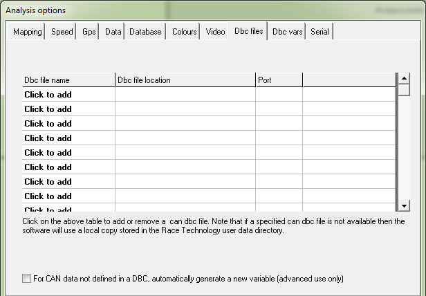Click the 'Dbc file name' column header
The width and height of the screenshot is (426, 296).
pyautogui.click(x=68, y=80)
